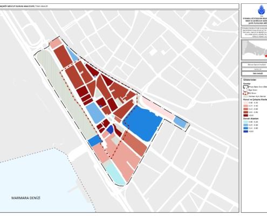The width and height of the screenshot is (267, 216).
Task: Select the darkest red legend swatch
Action: tap(245, 116)
